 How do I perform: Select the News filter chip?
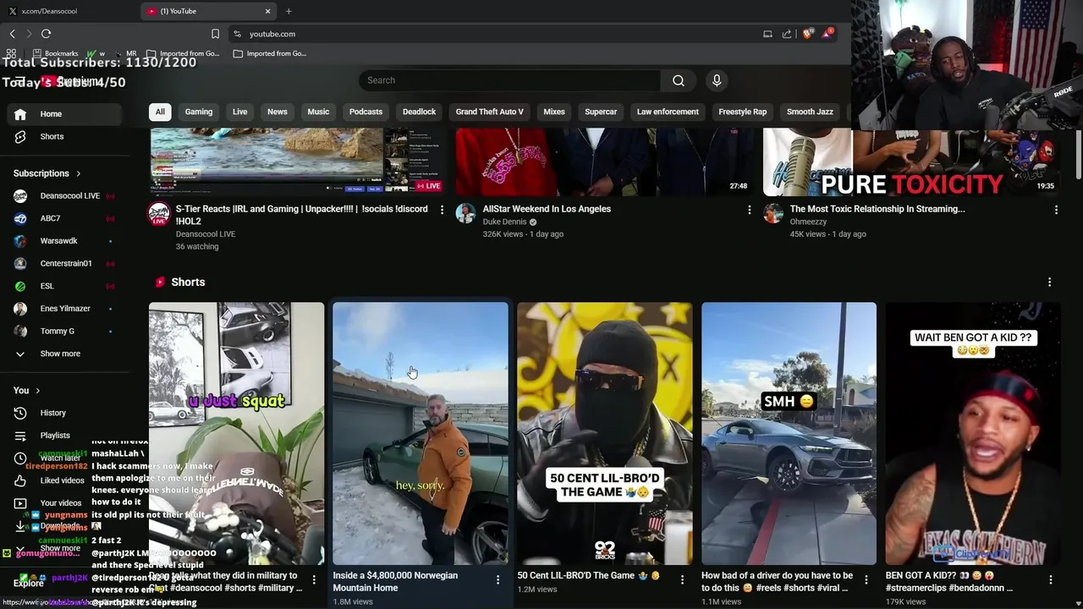278,112
